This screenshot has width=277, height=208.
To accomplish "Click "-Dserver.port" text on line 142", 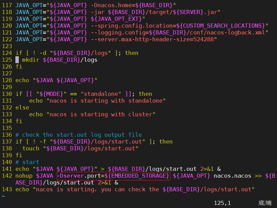I will pos(79,176).
